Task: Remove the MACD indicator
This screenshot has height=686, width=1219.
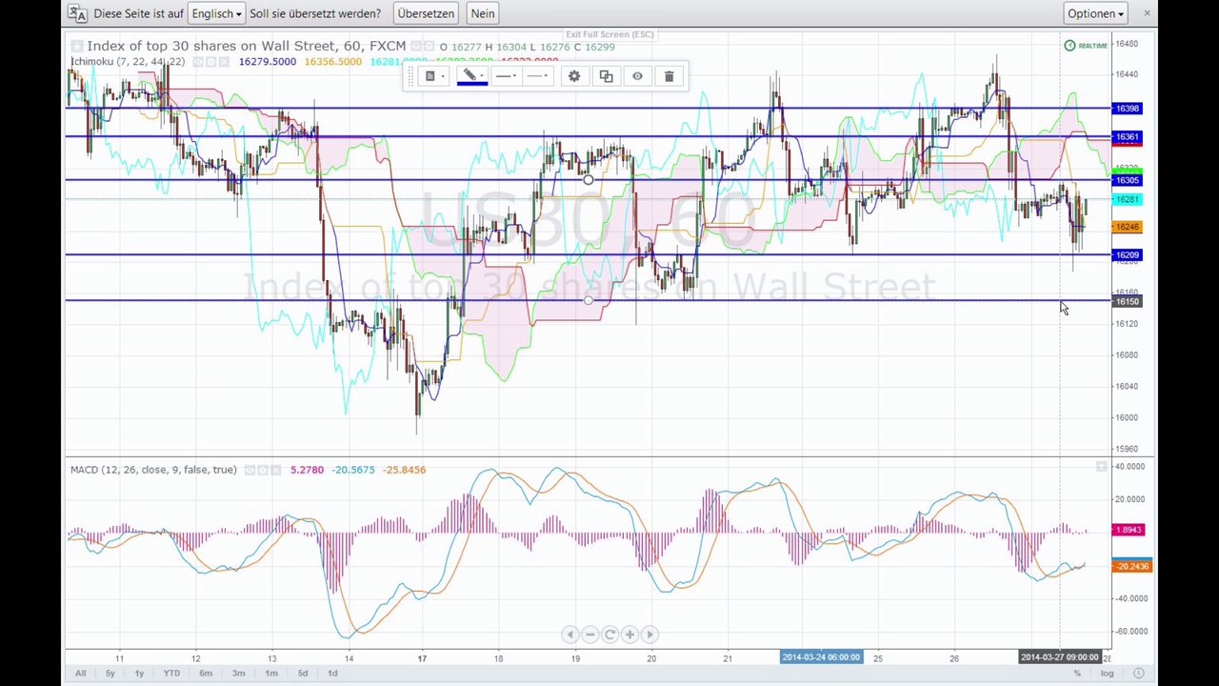Action: coord(276,470)
